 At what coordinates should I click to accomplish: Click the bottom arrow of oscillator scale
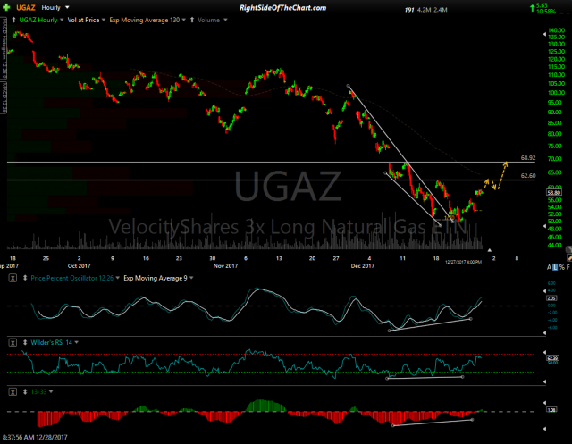click(544, 333)
